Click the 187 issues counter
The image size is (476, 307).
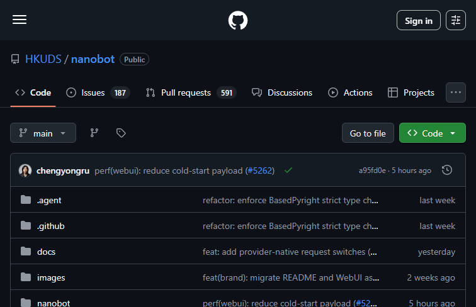pyautogui.click(x=120, y=93)
